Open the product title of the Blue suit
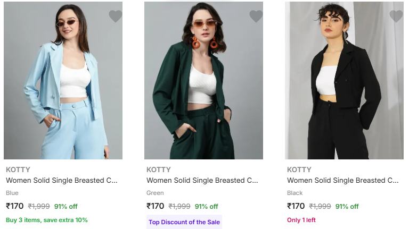Image resolution: width=409 pixels, height=229 pixels. click(x=61, y=181)
